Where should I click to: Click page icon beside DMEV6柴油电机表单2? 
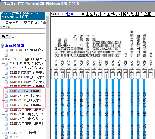coord(6,114)
